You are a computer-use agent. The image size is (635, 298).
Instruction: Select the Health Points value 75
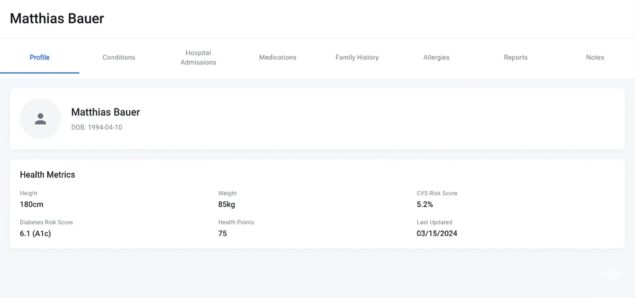(223, 233)
